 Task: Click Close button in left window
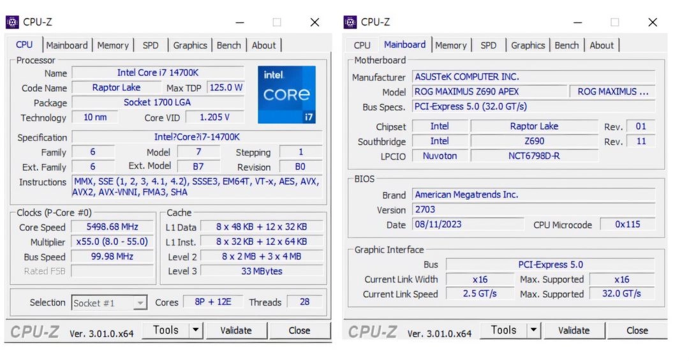tap(299, 330)
